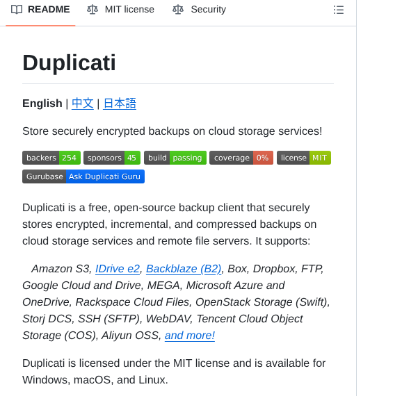The image size is (402, 396).
Task: Follow the IDrive e2 link
Action: tap(118, 269)
